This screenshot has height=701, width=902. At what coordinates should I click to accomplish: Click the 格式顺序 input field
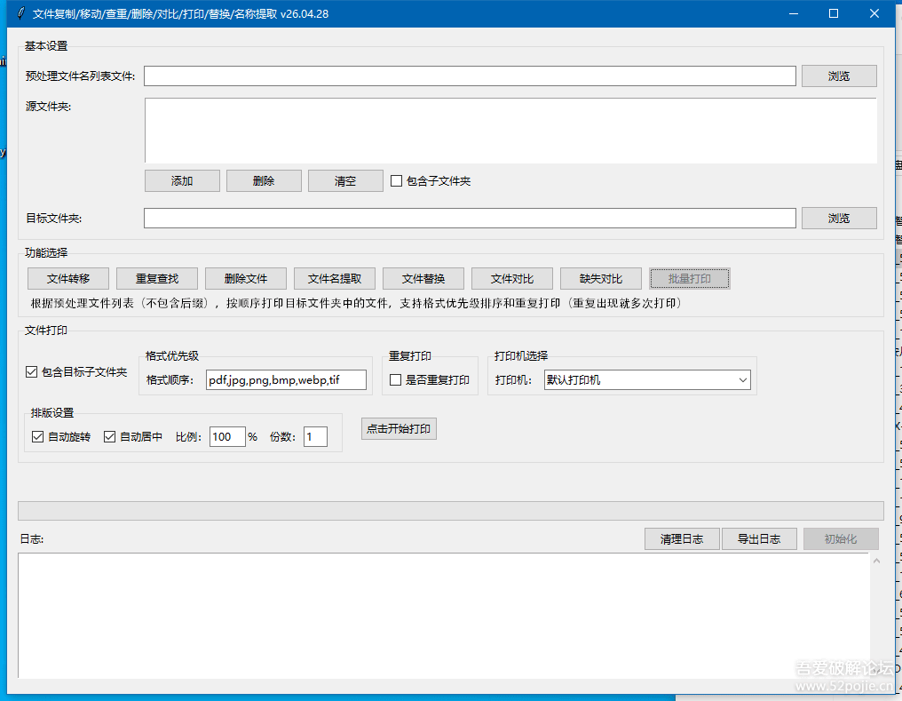click(x=286, y=380)
